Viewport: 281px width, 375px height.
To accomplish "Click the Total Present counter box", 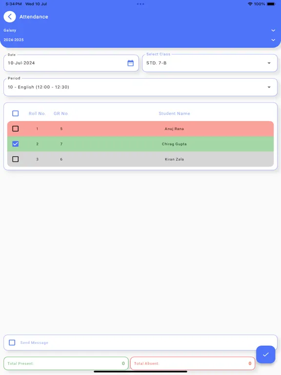I will point(66,363).
